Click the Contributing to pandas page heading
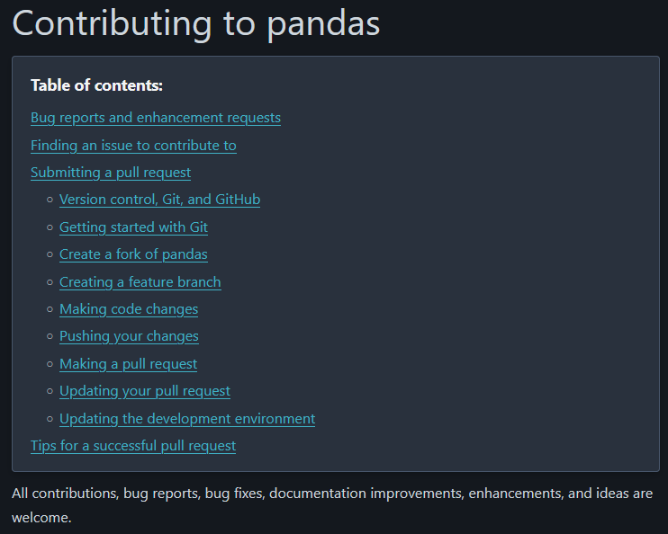This screenshot has width=668, height=534. pyautogui.click(x=196, y=24)
